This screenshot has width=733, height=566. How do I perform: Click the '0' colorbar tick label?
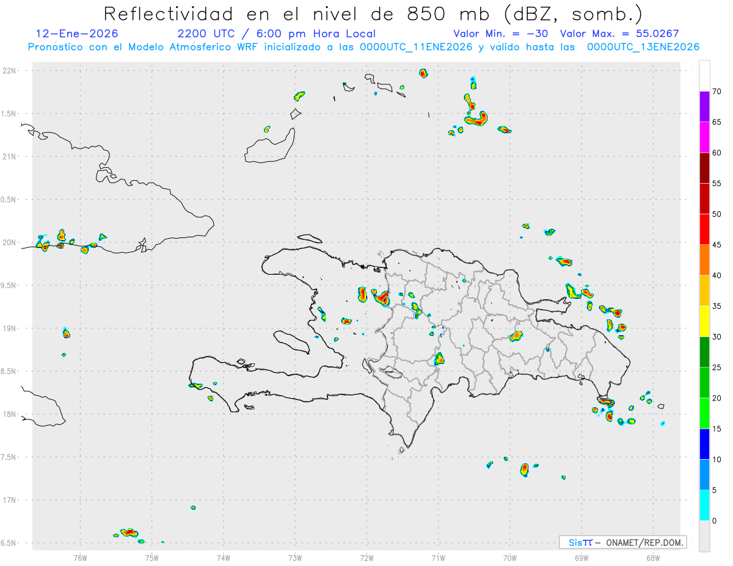715,521
